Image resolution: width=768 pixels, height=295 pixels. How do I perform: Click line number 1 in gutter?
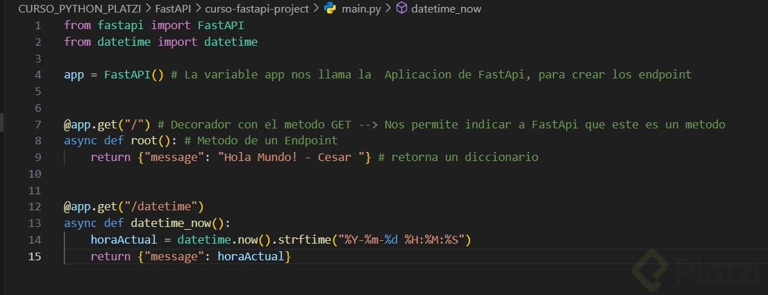pos(38,26)
